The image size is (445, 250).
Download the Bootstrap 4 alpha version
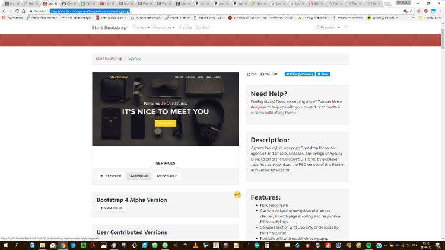[x=111, y=208]
